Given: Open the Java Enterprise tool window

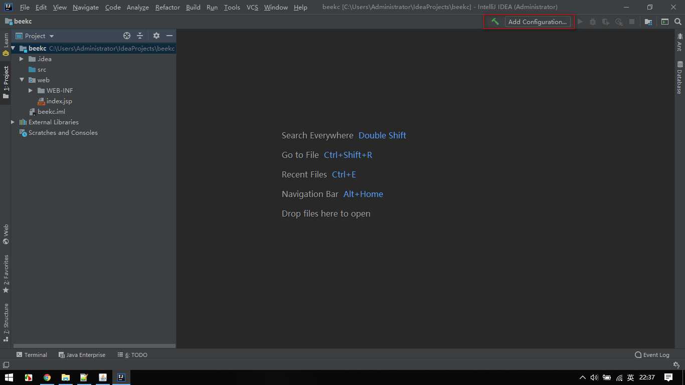Looking at the screenshot, I should [82, 354].
